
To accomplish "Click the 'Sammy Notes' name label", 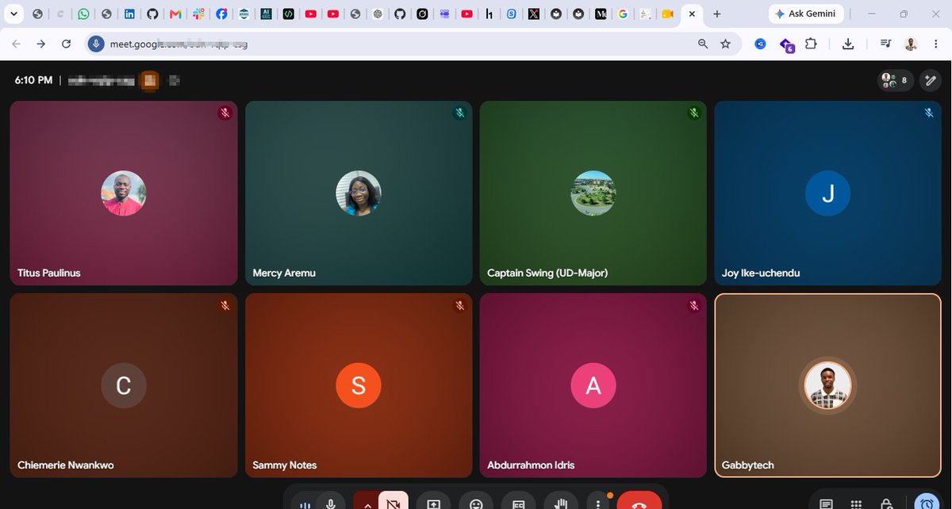I will click(285, 465).
